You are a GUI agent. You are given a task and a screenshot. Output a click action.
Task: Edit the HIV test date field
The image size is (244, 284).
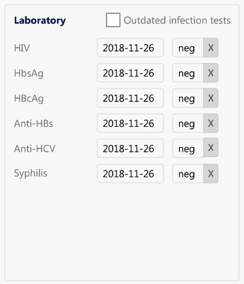tap(130, 48)
